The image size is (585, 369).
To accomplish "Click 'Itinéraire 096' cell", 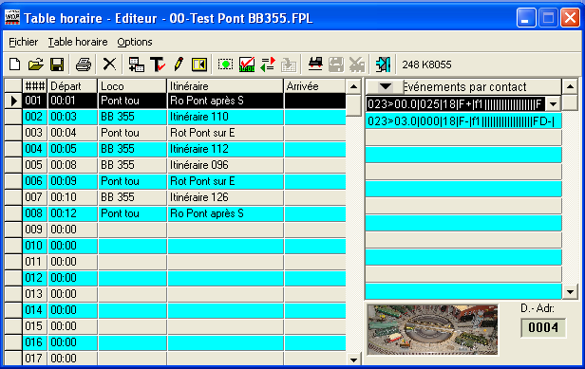I will 225,165.
